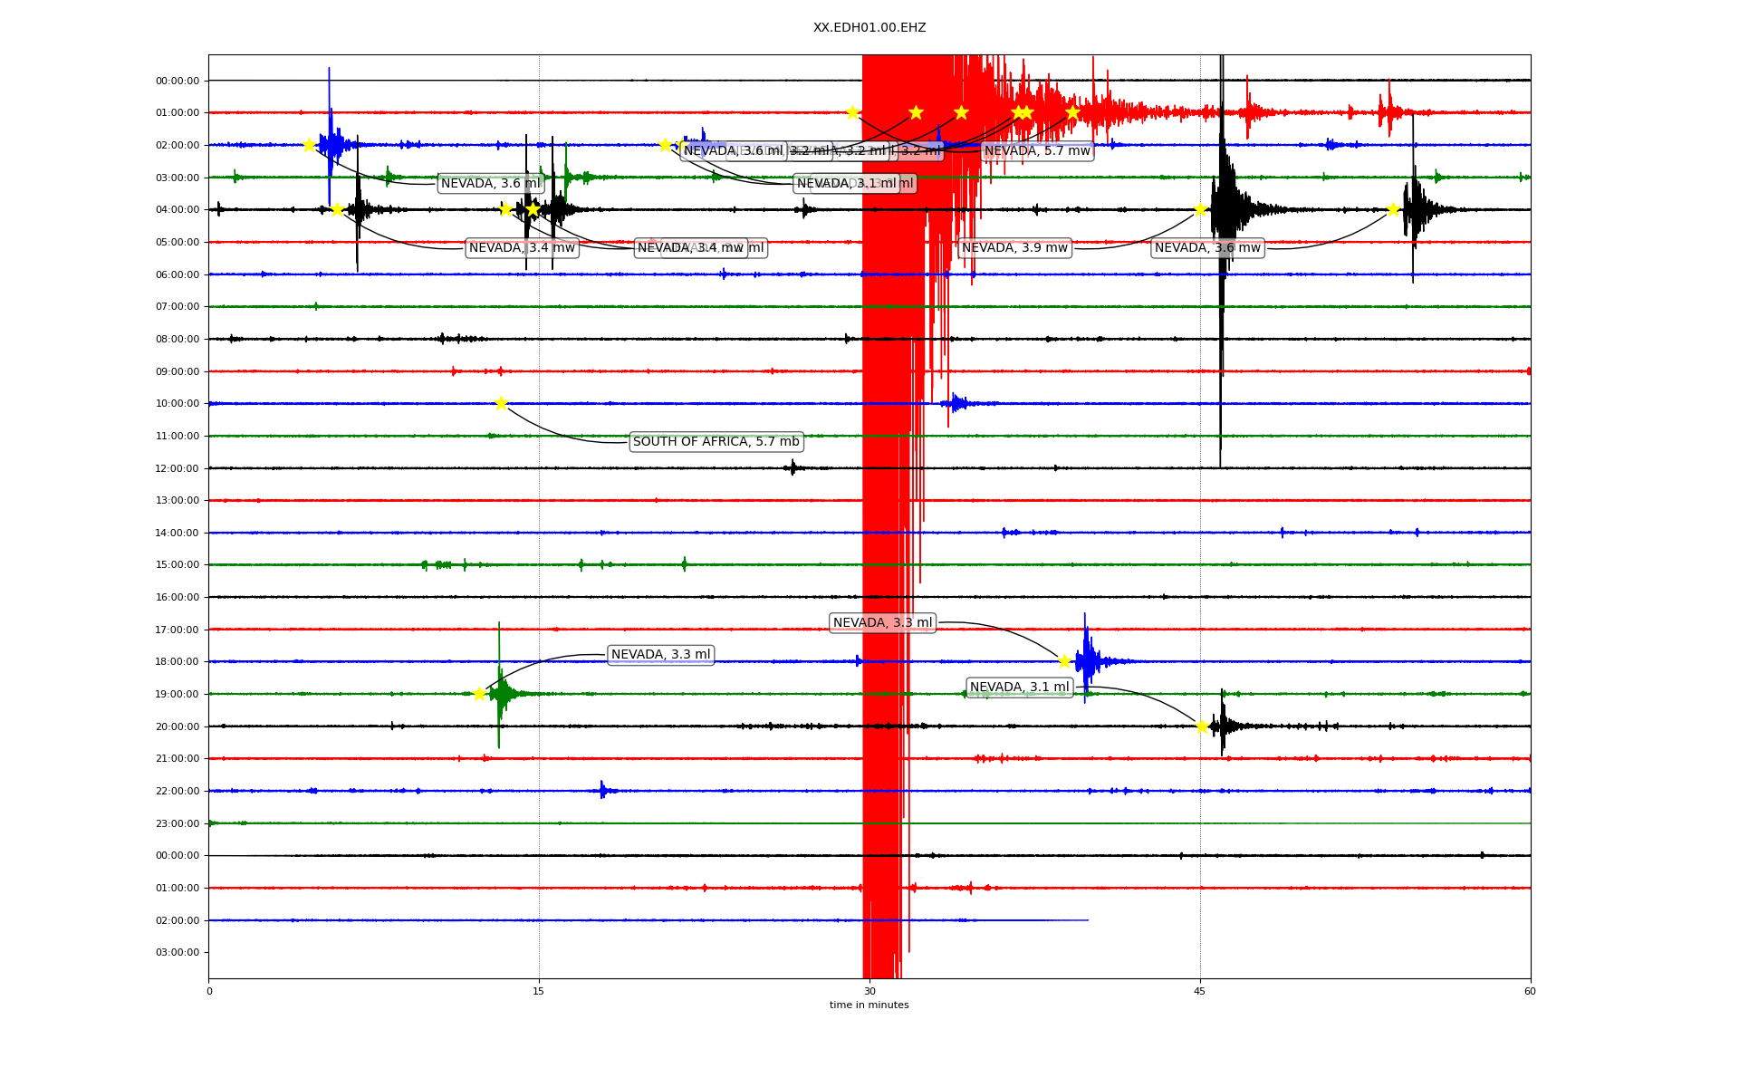This screenshot has height=1087, width=1739.
Task: Click the star marking the South of Africa event
Action: (x=501, y=403)
